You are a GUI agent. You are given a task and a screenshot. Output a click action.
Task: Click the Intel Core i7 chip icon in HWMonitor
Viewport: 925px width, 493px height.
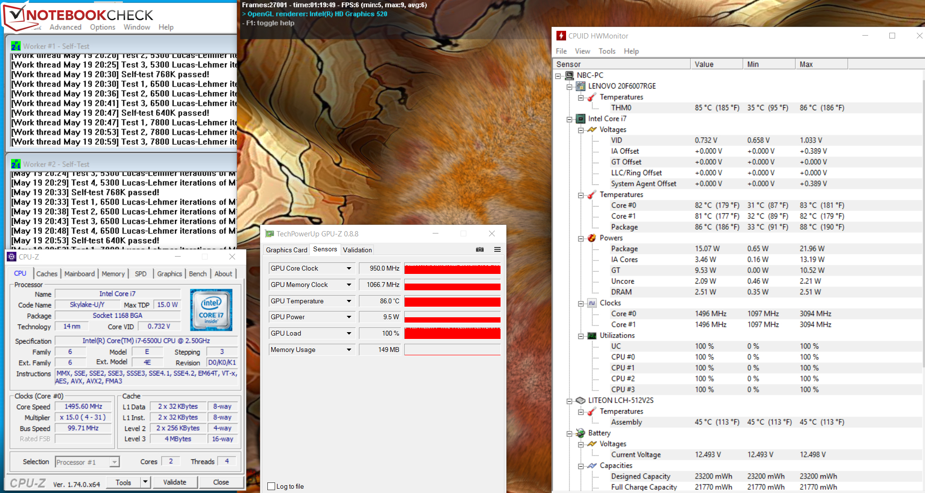tap(581, 118)
